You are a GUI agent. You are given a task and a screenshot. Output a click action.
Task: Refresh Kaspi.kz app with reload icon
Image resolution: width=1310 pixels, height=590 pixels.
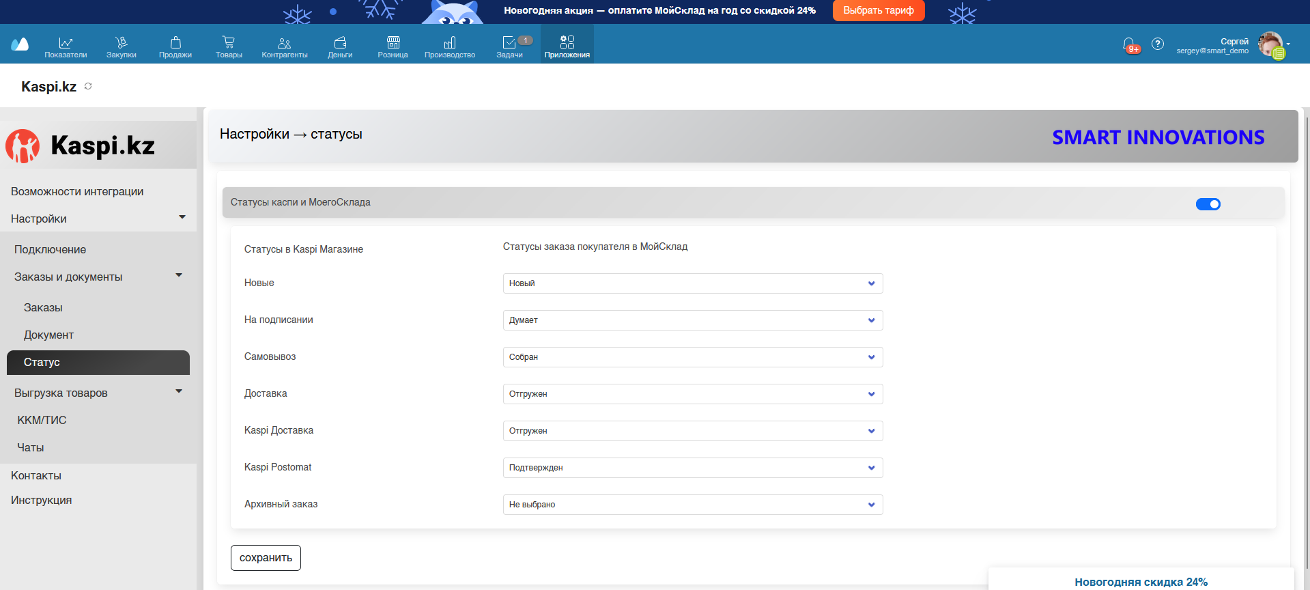(x=88, y=86)
